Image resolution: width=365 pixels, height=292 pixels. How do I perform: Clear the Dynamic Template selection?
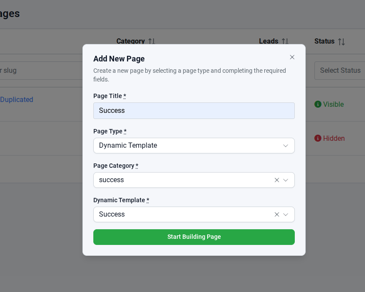click(276, 214)
